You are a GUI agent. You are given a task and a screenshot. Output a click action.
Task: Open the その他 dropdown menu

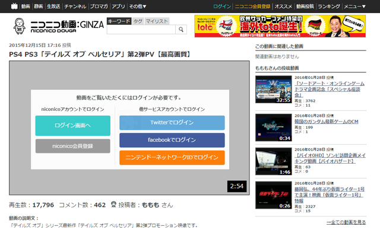[137, 7]
